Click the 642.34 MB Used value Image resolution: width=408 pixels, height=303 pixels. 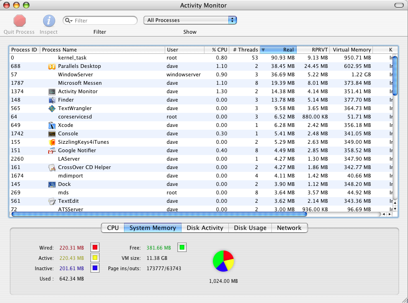tap(72, 279)
